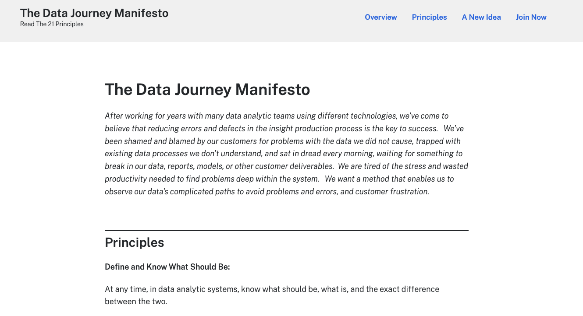Click the Principles section heading

tap(135, 242)
